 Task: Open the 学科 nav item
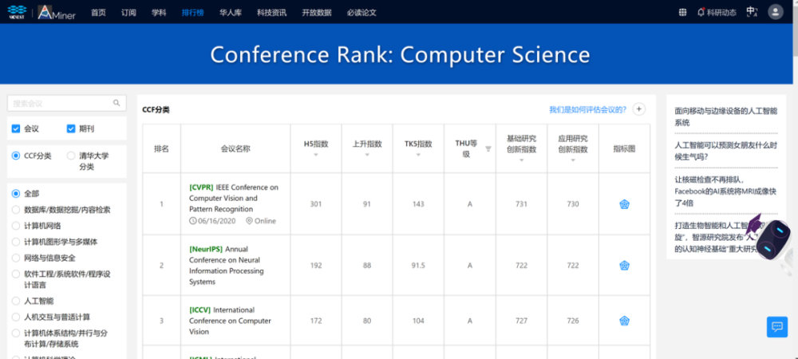159,13
